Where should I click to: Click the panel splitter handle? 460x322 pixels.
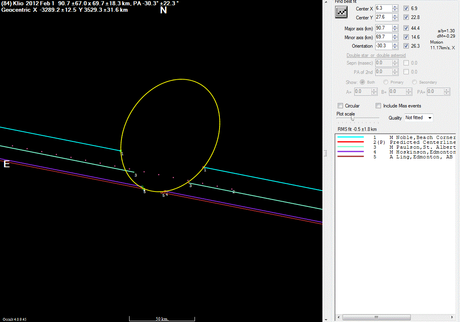coord(326,153)
